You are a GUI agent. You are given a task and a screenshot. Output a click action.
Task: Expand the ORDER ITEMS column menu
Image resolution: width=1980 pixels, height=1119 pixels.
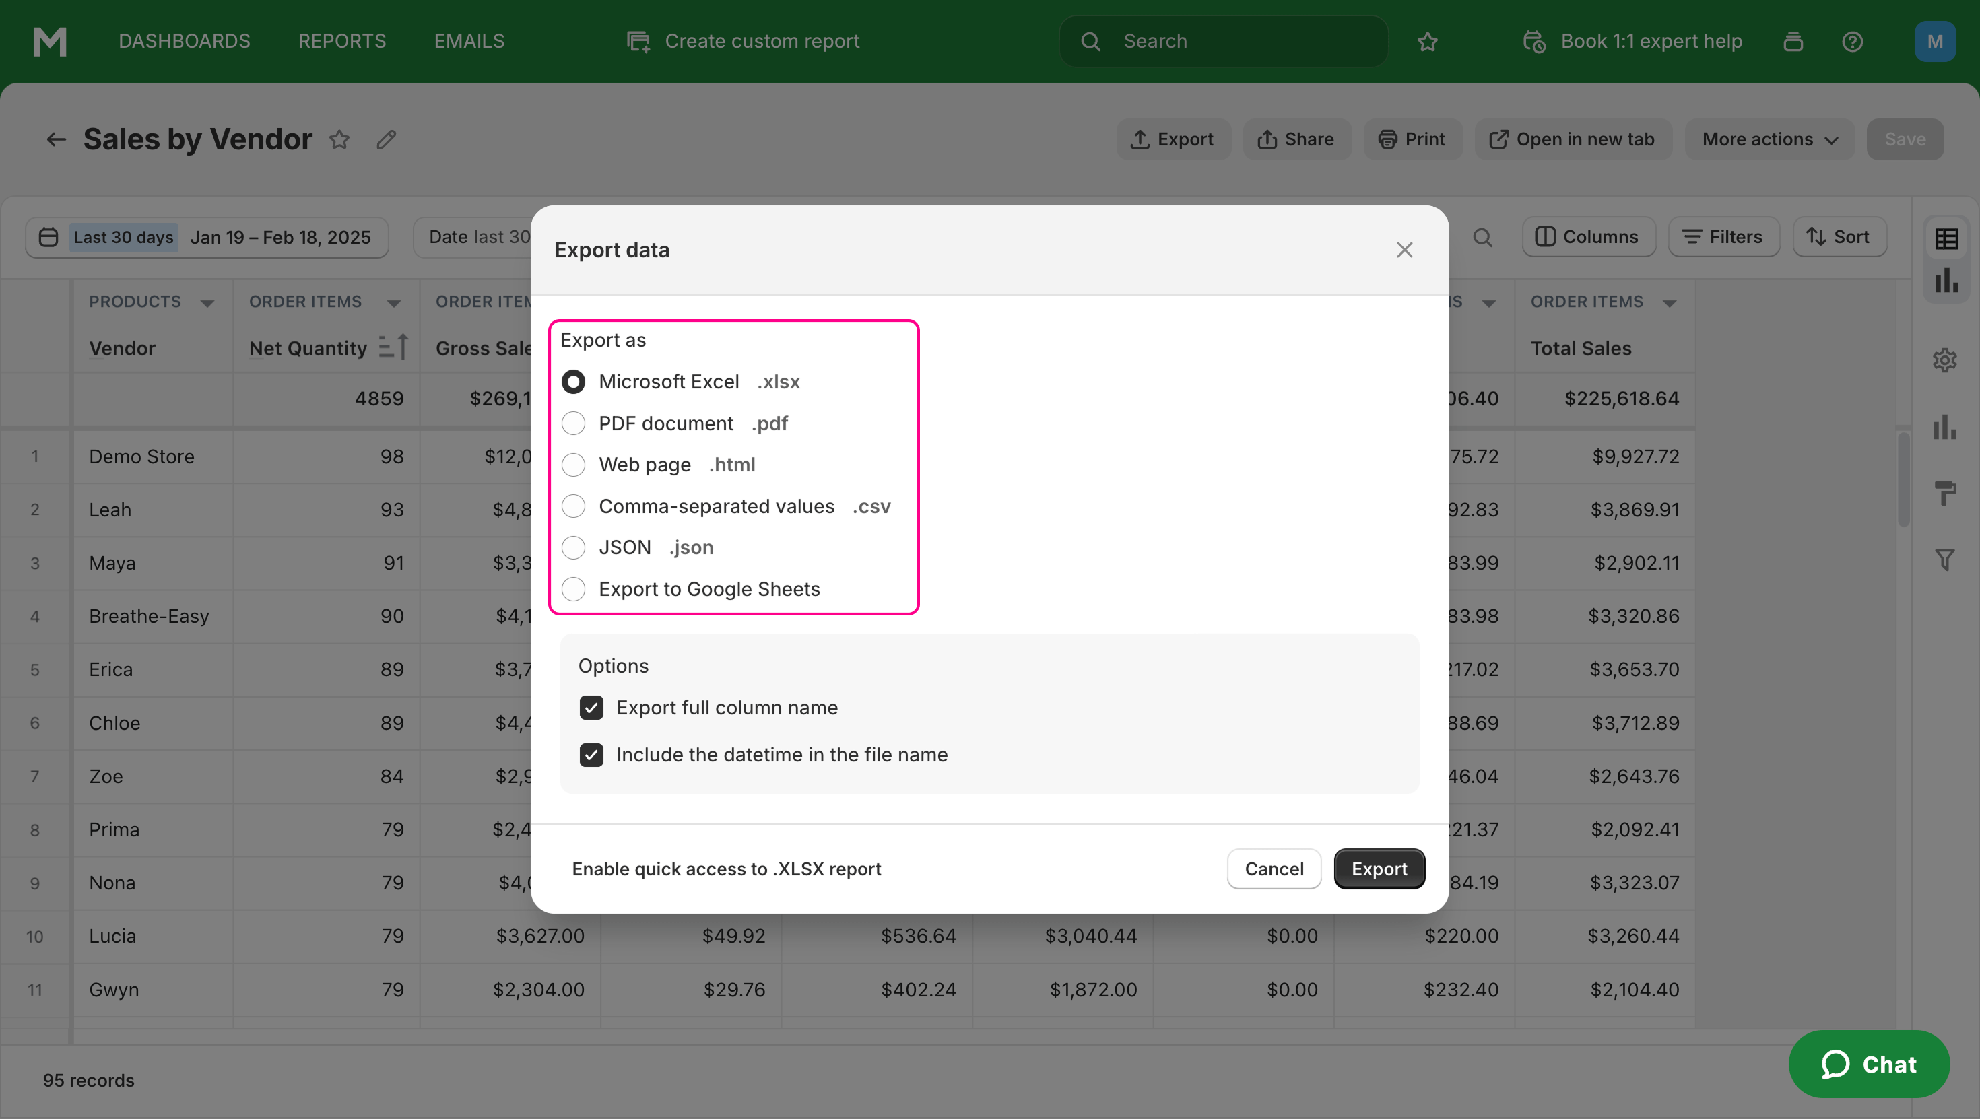tap(394, 302)
